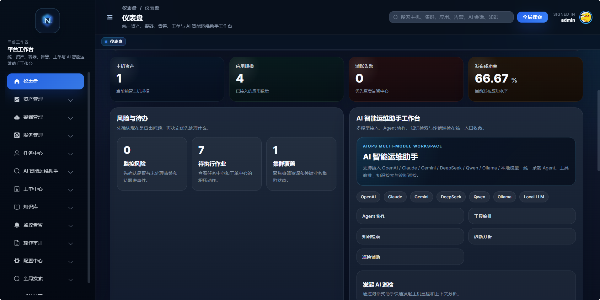Expand the AI 智能运维助手 sidebar section

(71, 172)
